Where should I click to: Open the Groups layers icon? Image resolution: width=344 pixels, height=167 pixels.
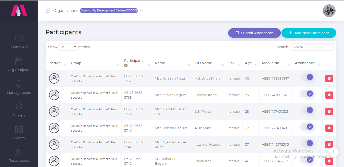(x=19, y=107)
